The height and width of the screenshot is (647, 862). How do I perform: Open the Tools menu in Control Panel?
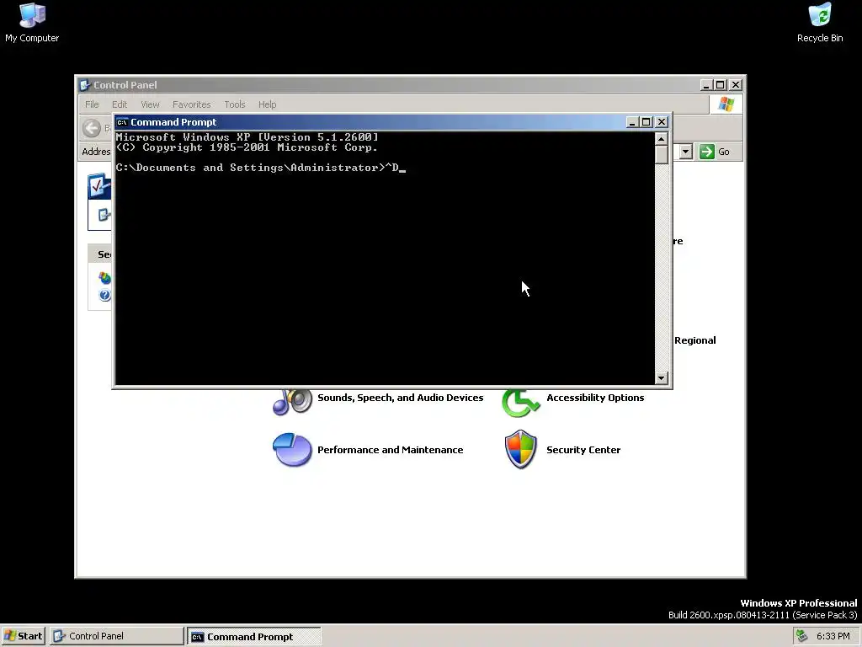click(234, 104)
